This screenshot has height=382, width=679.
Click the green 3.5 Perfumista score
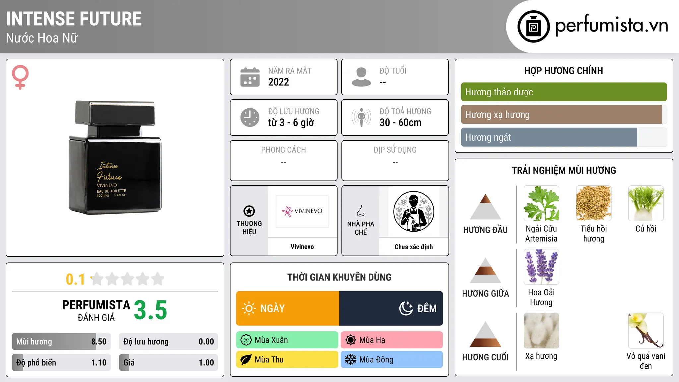click(151, 310)
